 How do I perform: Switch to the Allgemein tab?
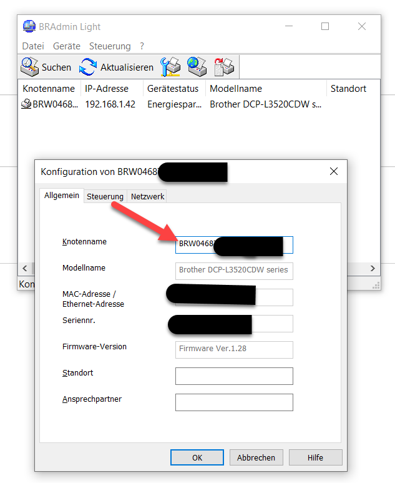click(62, 196)
